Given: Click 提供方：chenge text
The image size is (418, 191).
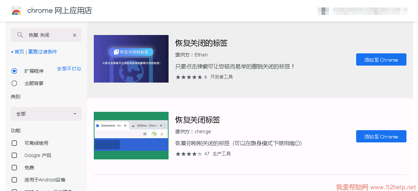Looking at the screenshot, I should pos(193,132).
